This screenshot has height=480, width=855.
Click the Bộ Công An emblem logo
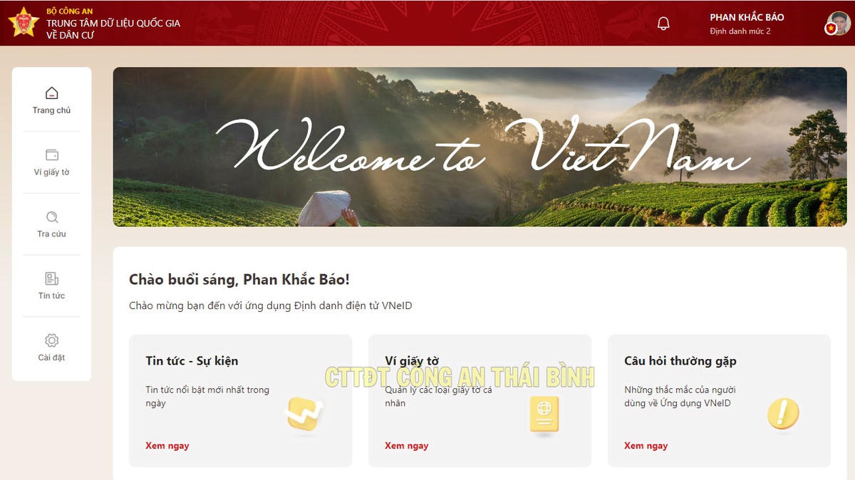pos(24,22)
